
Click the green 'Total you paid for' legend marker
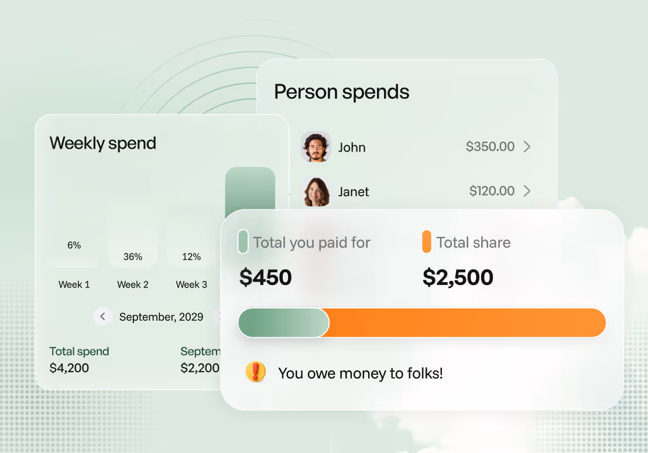coord(242,242)
